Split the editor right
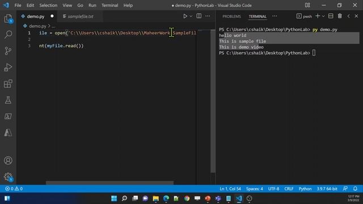The width and height of the screenshot is (363, 204). [x=199, y=16]
